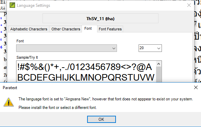Click OK in the Paratext warning dialog
This screenshot has height=127, width=201.
click(x=102, y=119)
